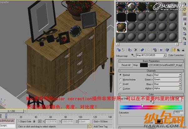Click the 0 / 200 time slider
188x129 pixels.
(x=12, y=111)
